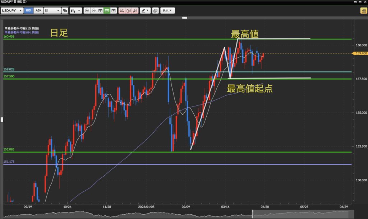Viewport: 368px width, 219px height.
Task: Open the 日 timeframe dropdown
Action: [x=52, y=11]
